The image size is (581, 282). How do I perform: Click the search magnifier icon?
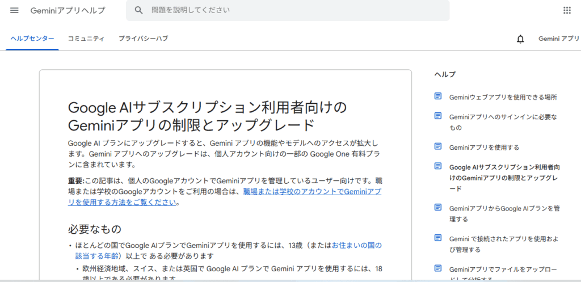tap(138, 10)
